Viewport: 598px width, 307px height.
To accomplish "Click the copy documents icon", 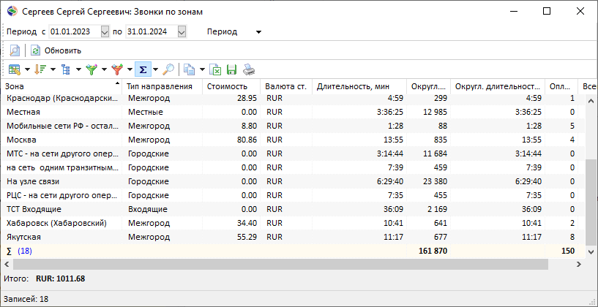I will [189, 69].
